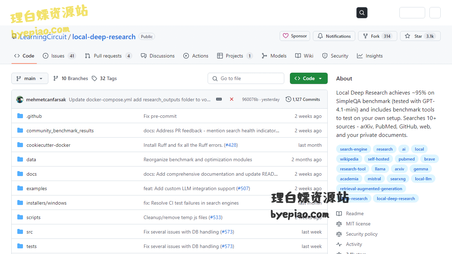
Task: Open the src folder
Action: (x=30, y=232)
